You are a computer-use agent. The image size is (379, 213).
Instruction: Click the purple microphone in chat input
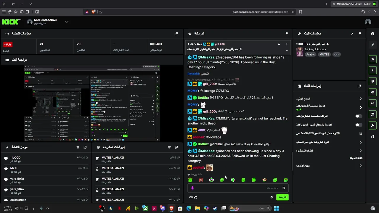[192, 188]
